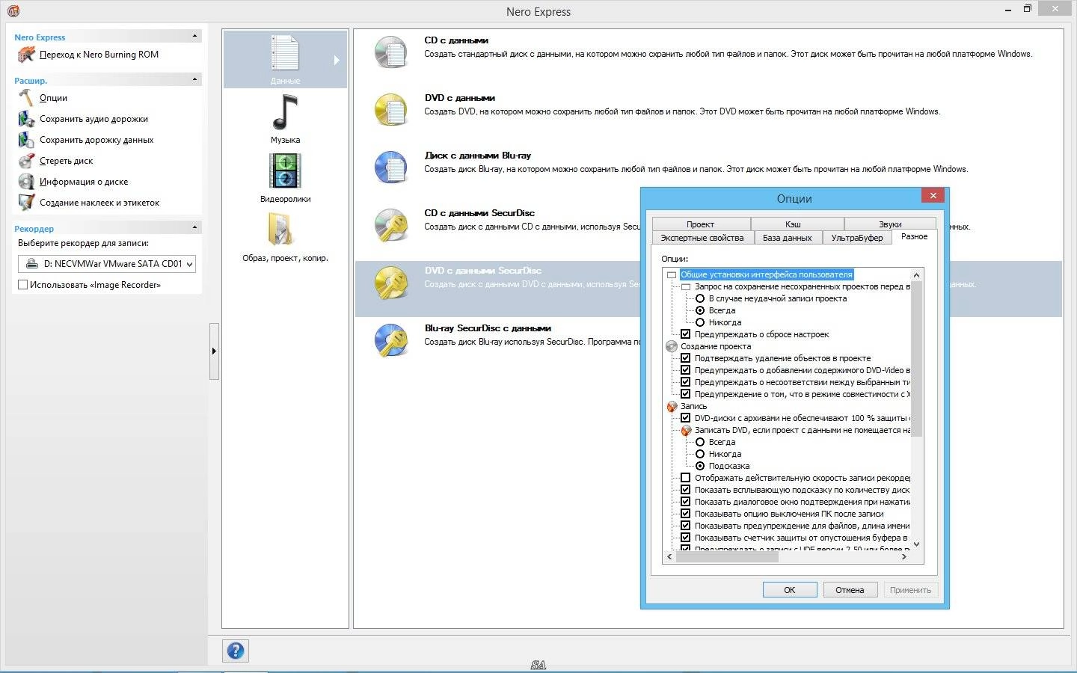The width and height of the screenshot is (1077, 673).
Task: Toggle Предупреждать о добавлении содержимого DVD-Video
Action: [x=685, y=370]
